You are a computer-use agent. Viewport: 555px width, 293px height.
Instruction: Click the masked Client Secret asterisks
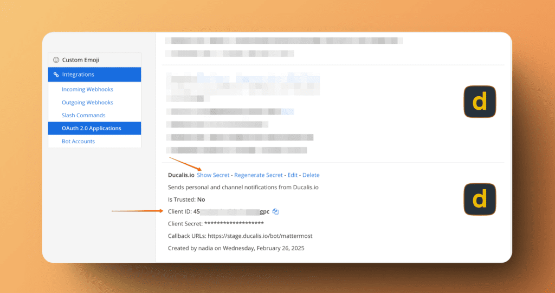[x=234, y=224]
